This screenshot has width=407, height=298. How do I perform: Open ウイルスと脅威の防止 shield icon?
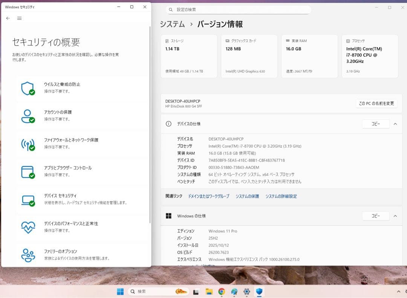27,88
